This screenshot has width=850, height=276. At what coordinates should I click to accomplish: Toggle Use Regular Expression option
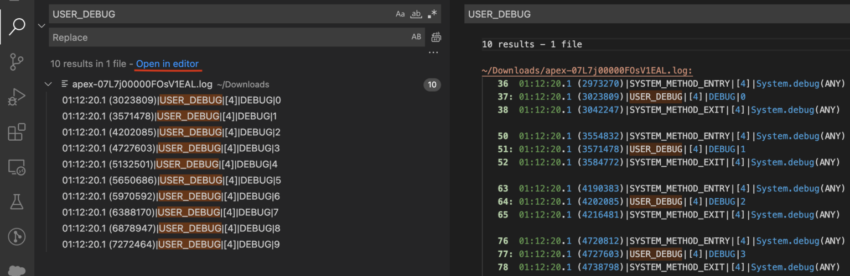pyautogui.click(x=432, y=14)
